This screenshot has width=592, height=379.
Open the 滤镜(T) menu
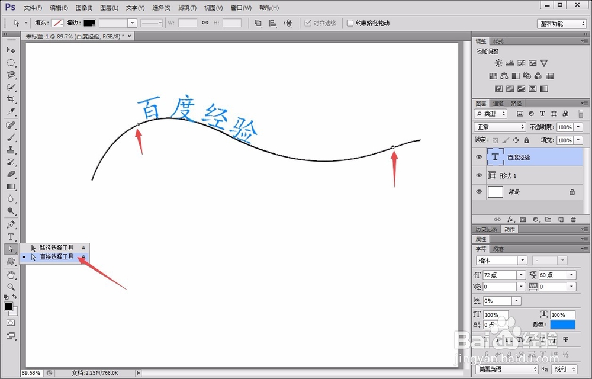click(187, 8)
